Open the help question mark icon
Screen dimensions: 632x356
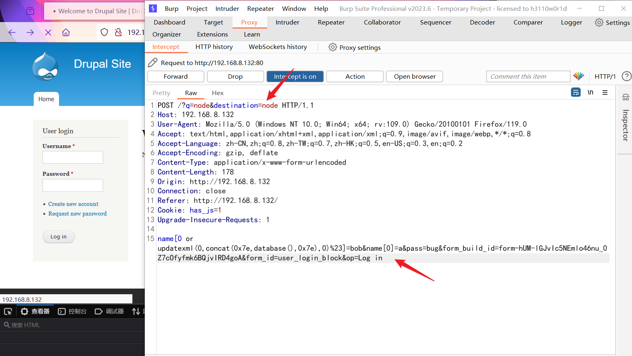click(626, 76)
